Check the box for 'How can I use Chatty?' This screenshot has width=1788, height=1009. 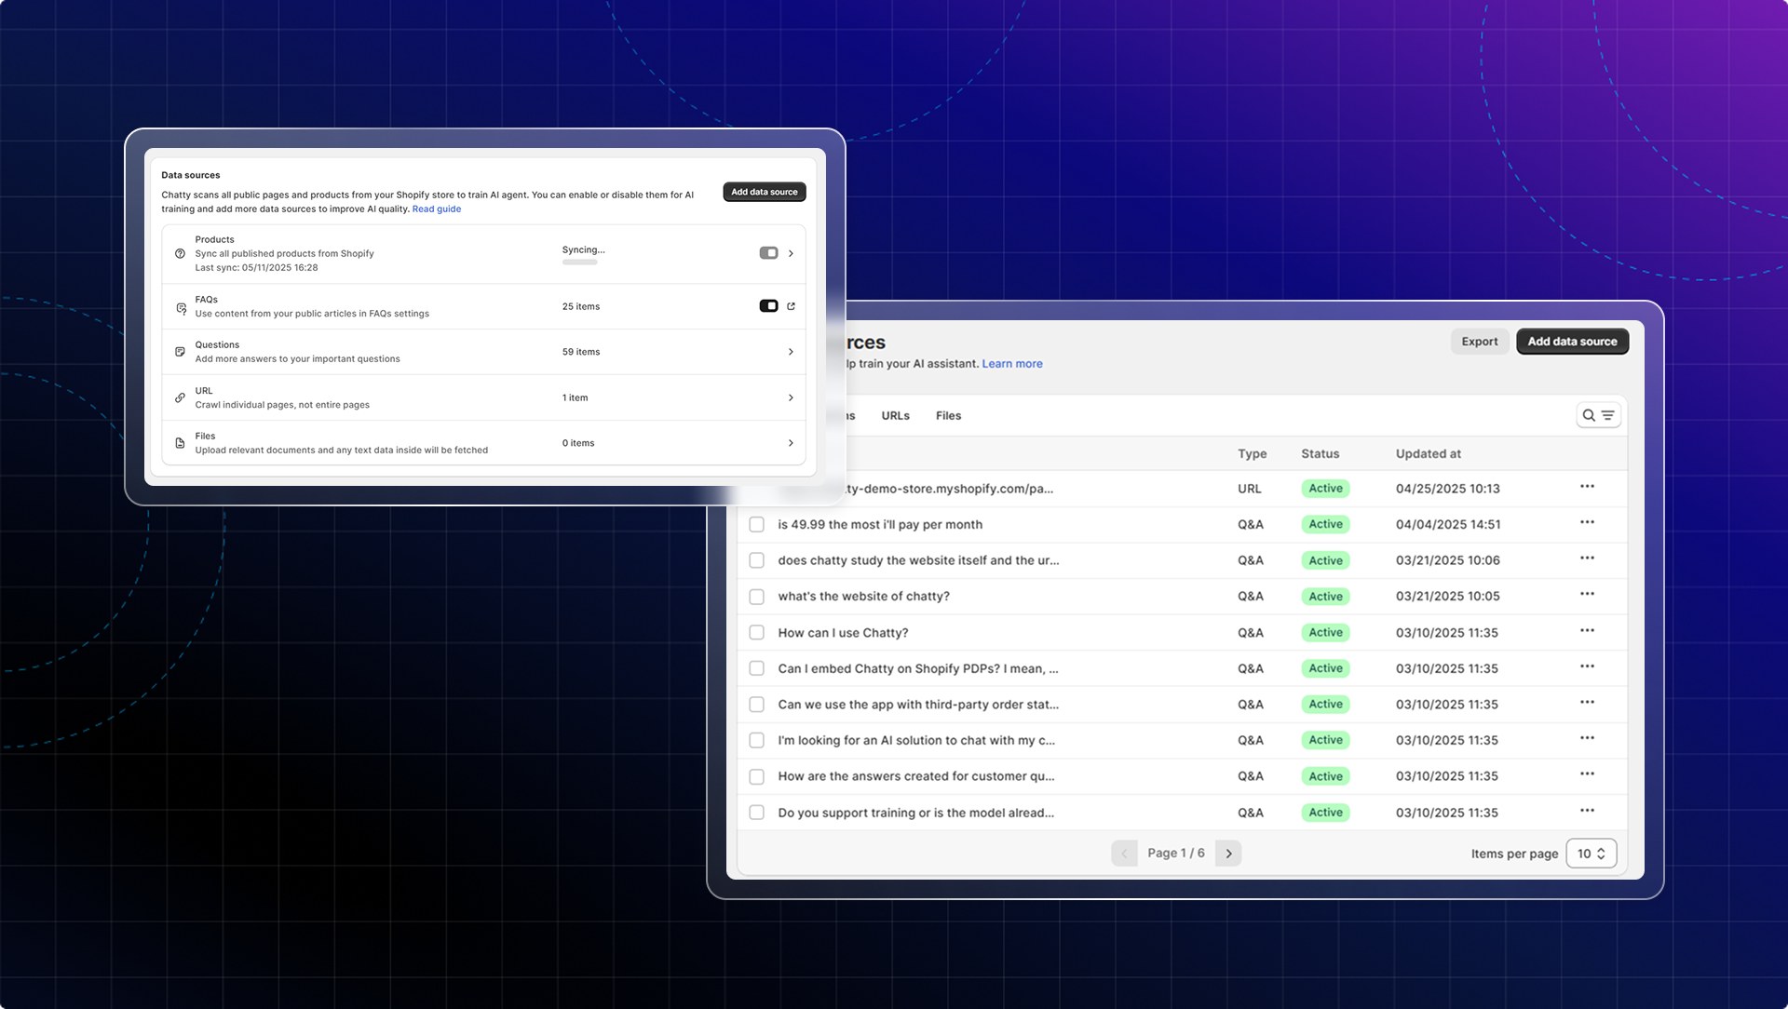point(757,633)
